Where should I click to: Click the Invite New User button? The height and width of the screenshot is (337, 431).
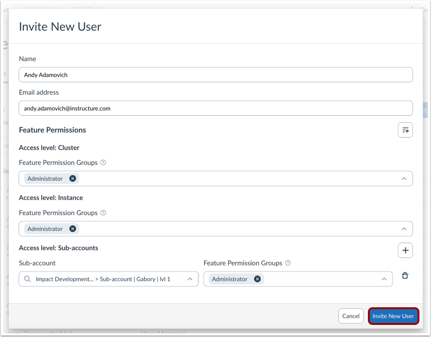[393, 316]
